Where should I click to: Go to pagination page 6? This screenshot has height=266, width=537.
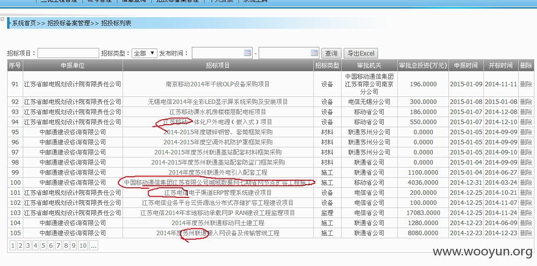[x=51, y=245]
